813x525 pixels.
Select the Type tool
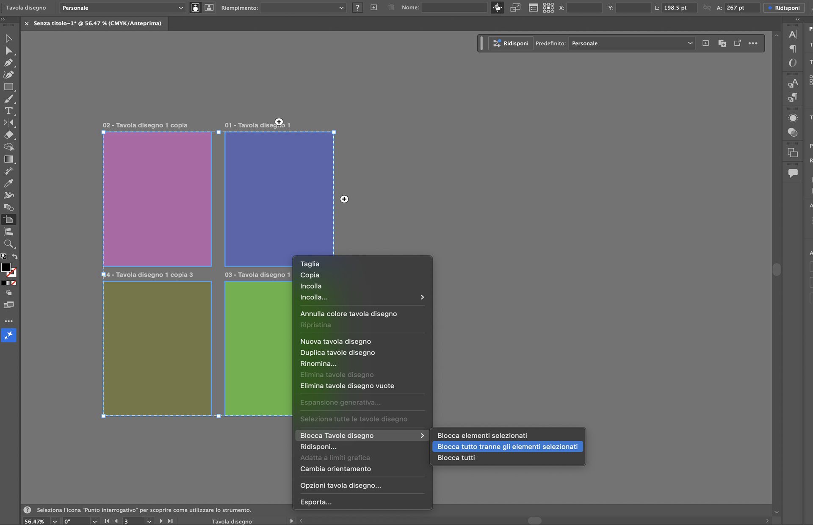[x=8, y=111]
